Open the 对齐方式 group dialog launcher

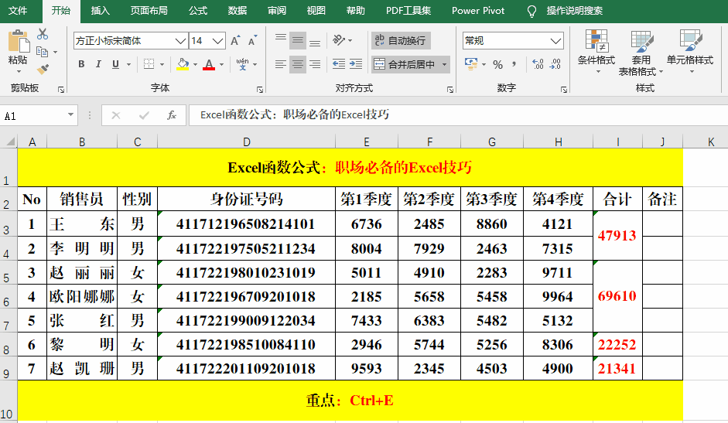pyautogui.click(x=450, y=90)
